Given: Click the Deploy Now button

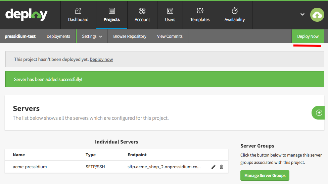Looking at the screenshot, I should point(308,36).
